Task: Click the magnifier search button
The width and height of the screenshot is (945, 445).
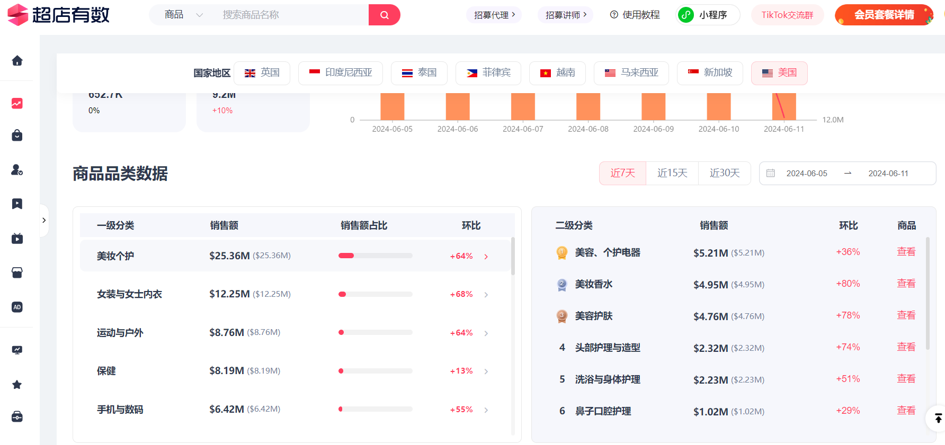Action: 385,15
